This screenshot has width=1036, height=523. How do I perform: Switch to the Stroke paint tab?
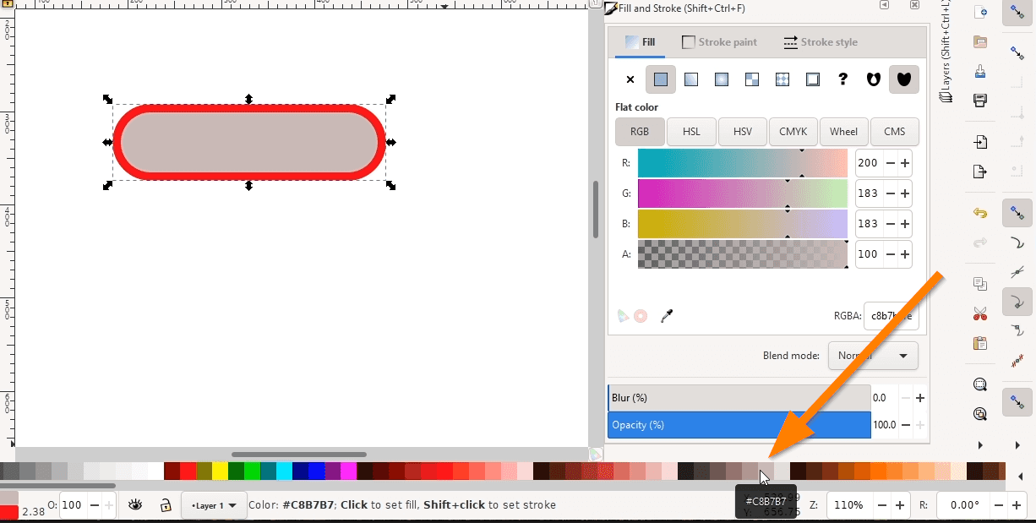[x=719, y=41]
